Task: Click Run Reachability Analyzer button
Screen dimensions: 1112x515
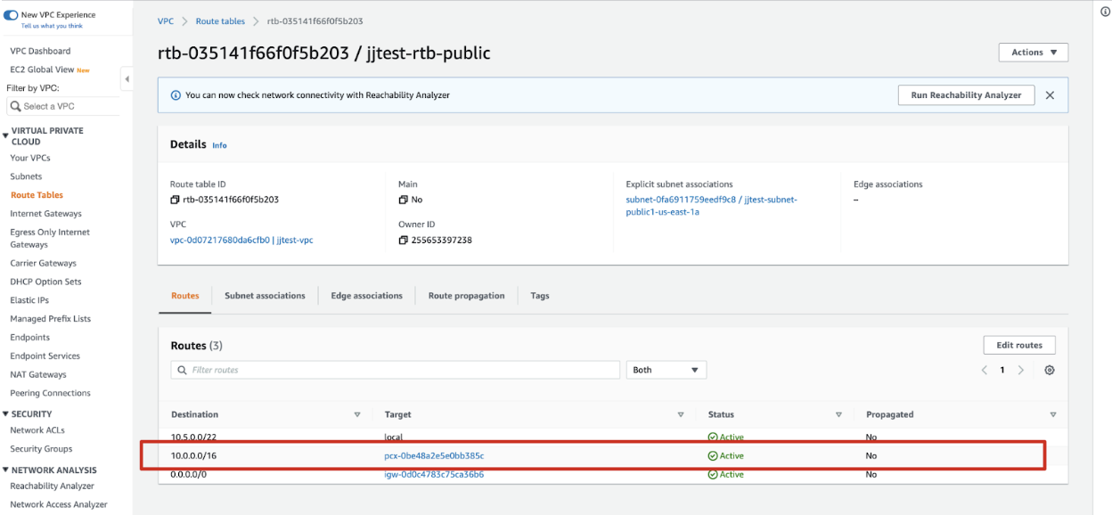Action: [x=966, y=95]
